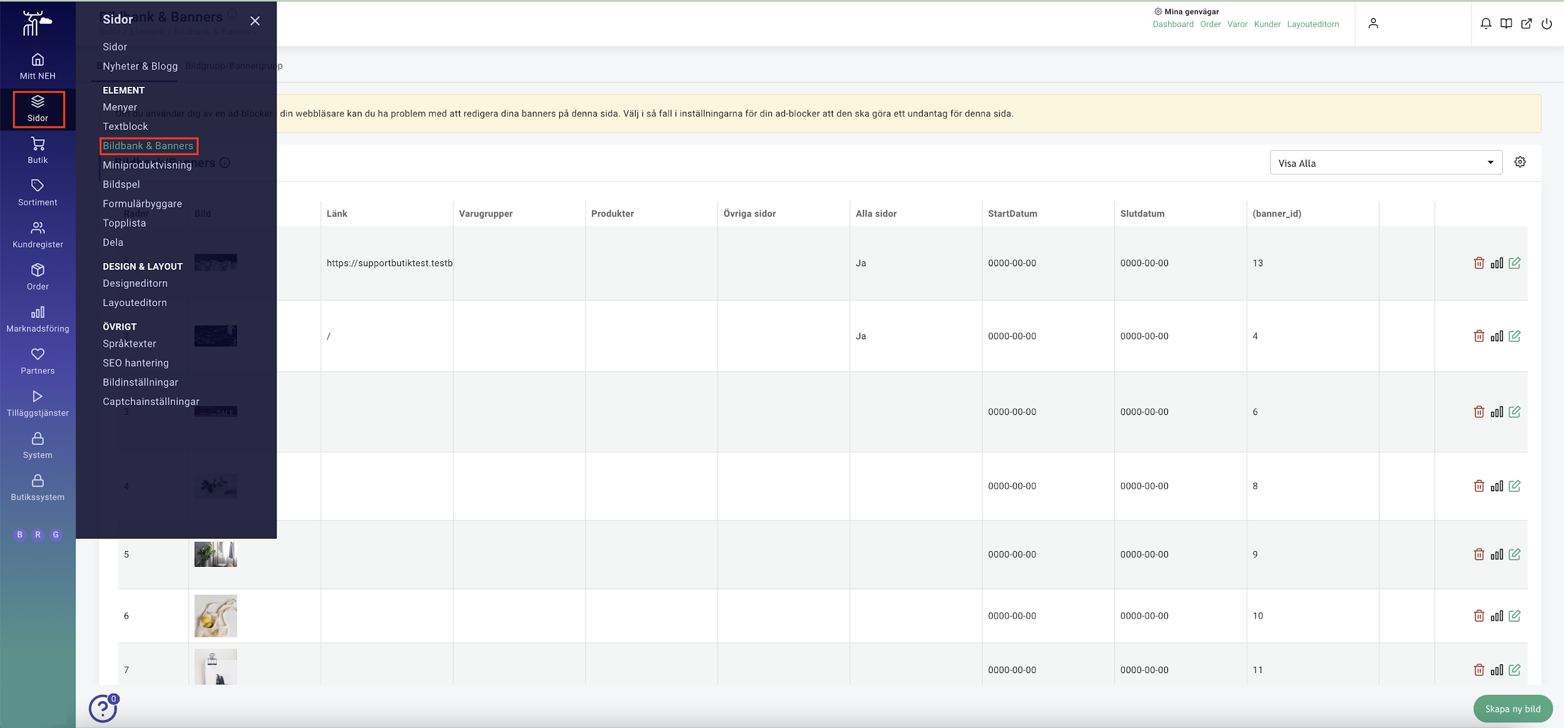Viewport: 1564px width, 728px height.
Task: Click the NEH moose logo
Action: [37, 23]
